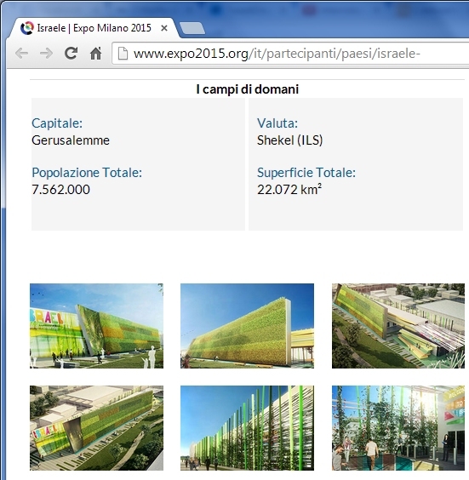Click the 'I campi di domani' heading
The width and height of the screenshot is (469, 480).
point(248,89)
